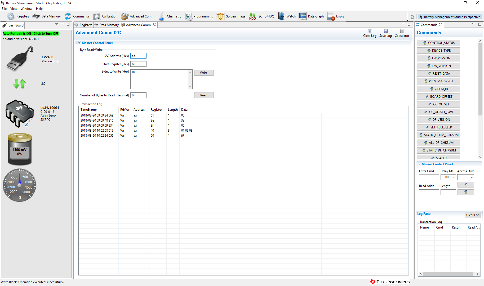Click the Read button

coord(204,95)
